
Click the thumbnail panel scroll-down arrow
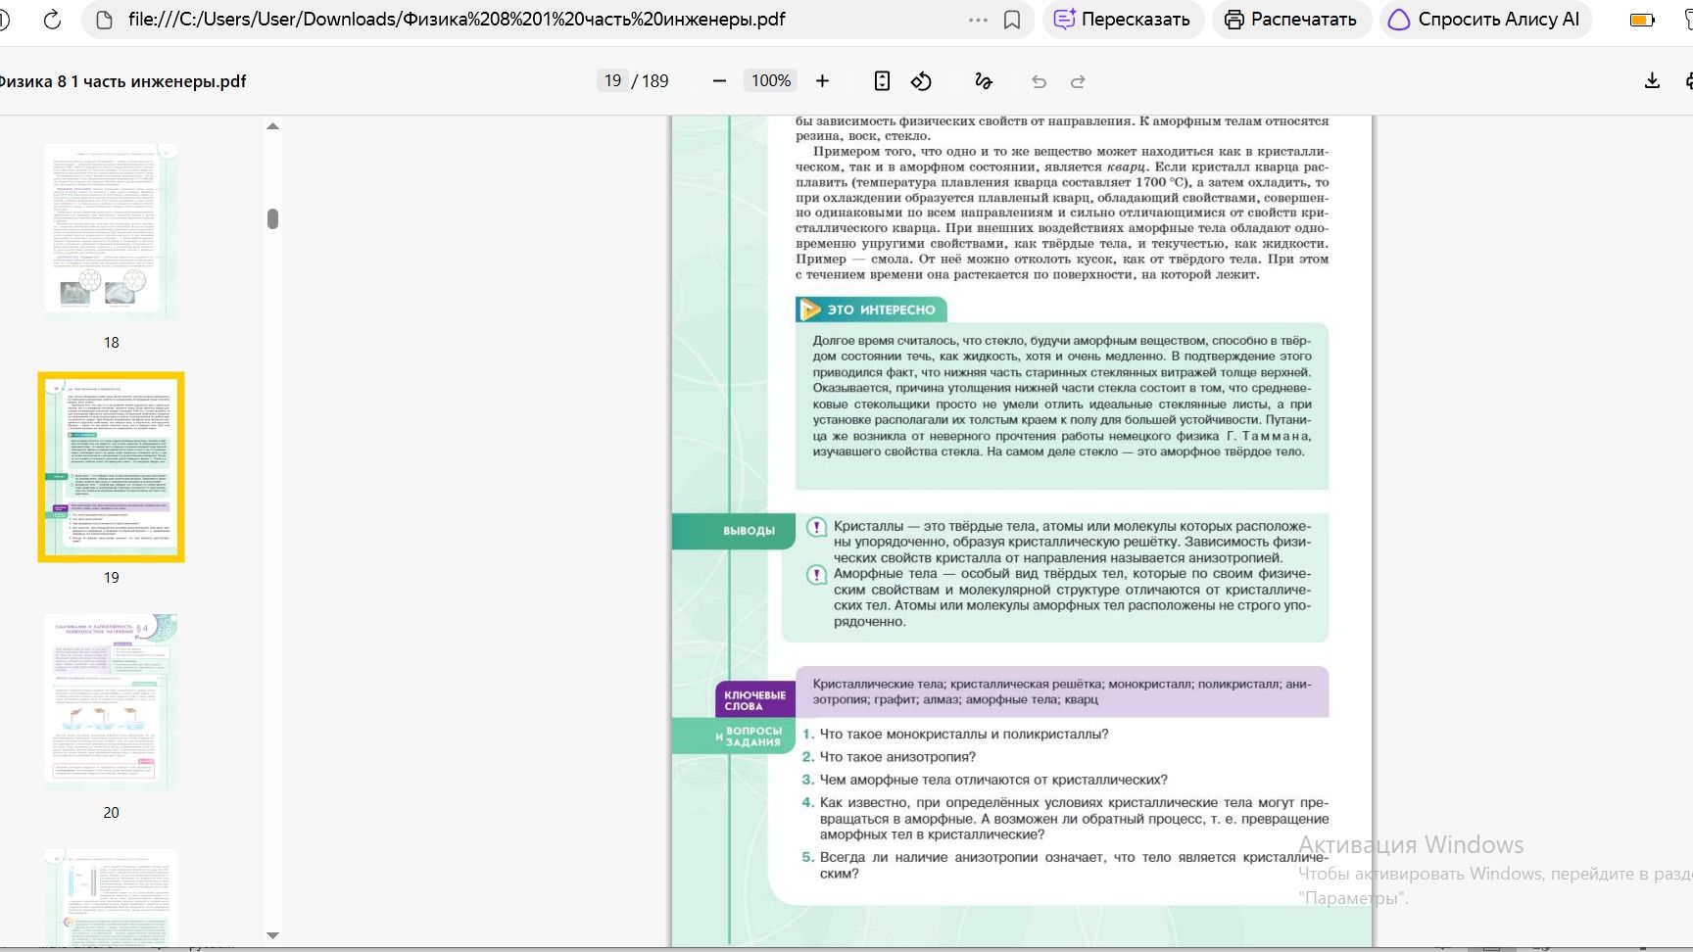273,935
